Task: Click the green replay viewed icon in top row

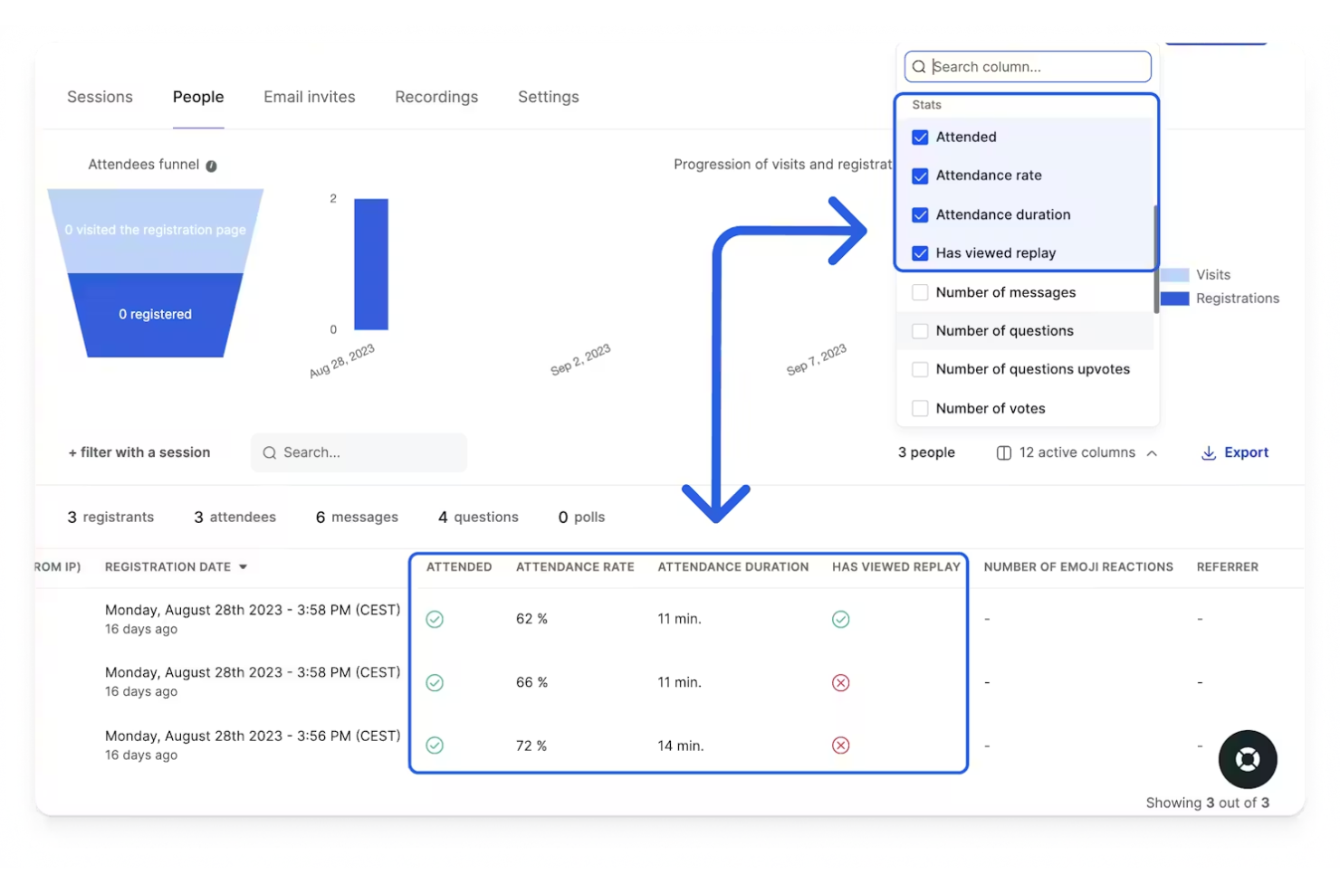Action: (x=840, y=619)
